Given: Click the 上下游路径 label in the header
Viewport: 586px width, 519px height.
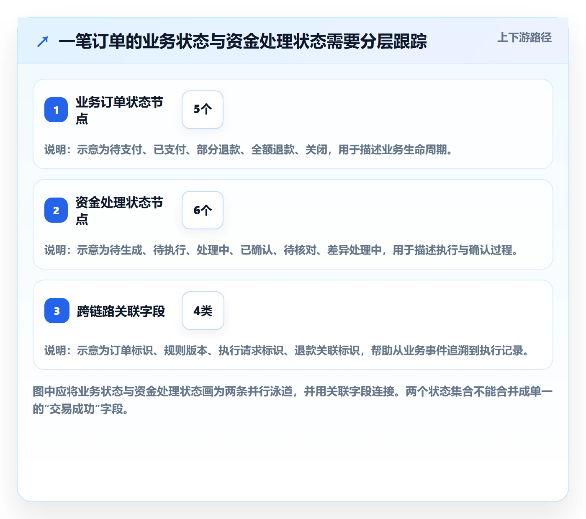Looking at the screenshot, I should click(524, 38).
